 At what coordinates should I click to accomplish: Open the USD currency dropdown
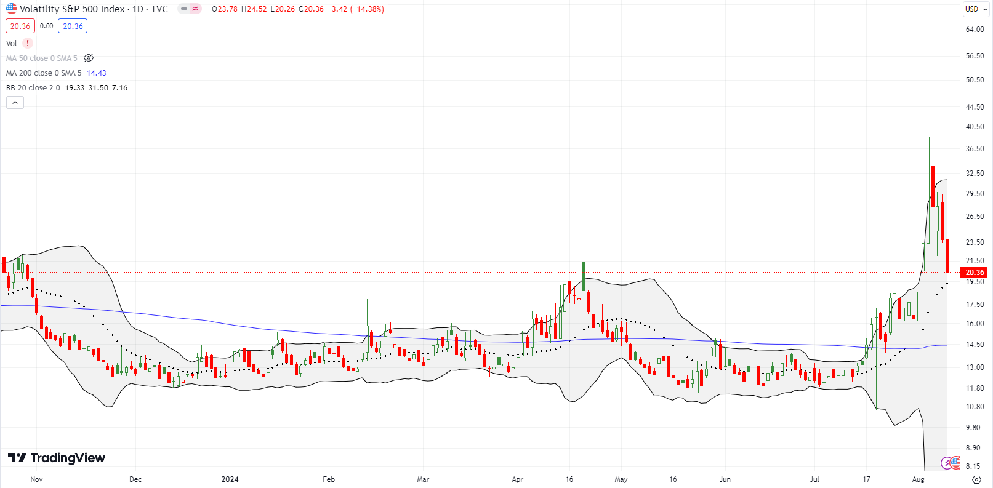point(976,9)
